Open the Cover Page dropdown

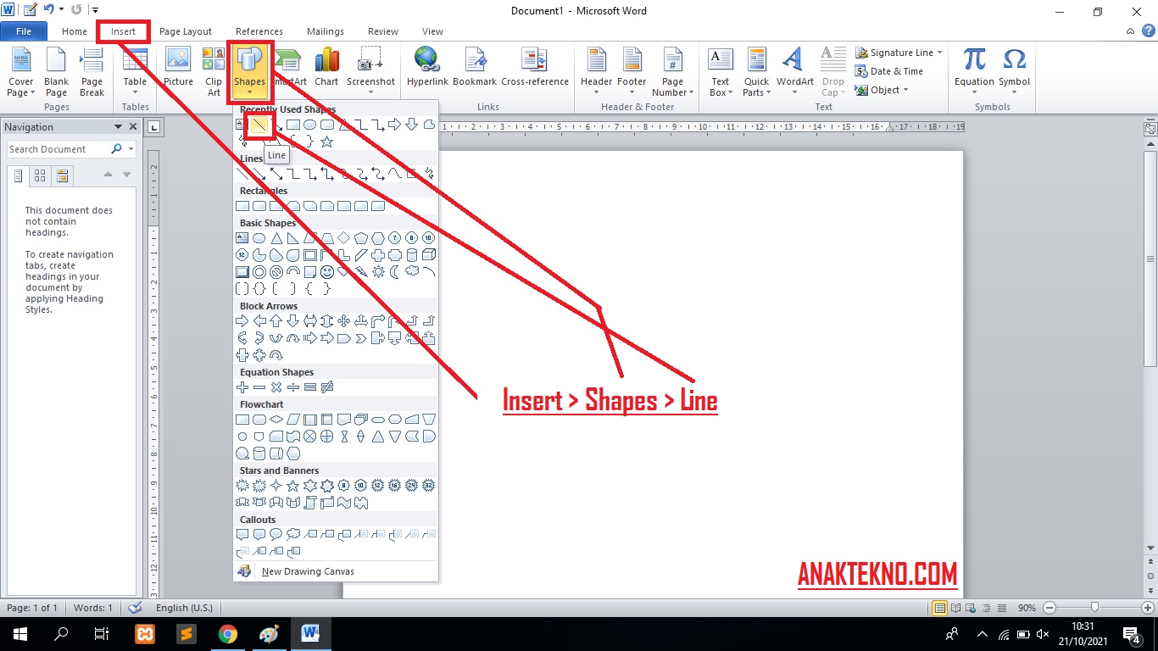[x=20, y=72]
